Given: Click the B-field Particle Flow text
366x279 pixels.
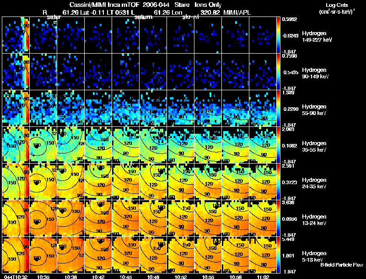Looking at the screenshot, I should coord(342,265).
